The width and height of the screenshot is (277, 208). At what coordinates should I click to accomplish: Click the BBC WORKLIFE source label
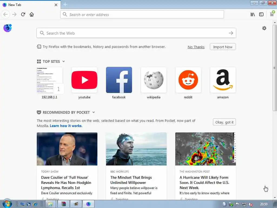[x=119, y=171]
